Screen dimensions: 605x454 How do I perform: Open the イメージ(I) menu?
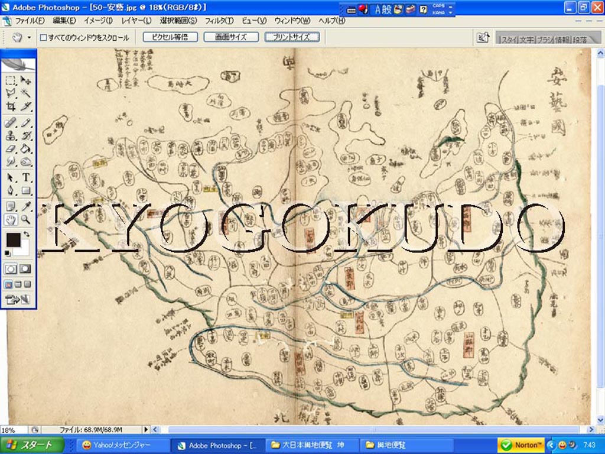[x=99, y=21]
